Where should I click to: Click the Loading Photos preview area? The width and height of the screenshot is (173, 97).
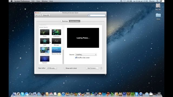pyautogui.click(x=83, y=38)
